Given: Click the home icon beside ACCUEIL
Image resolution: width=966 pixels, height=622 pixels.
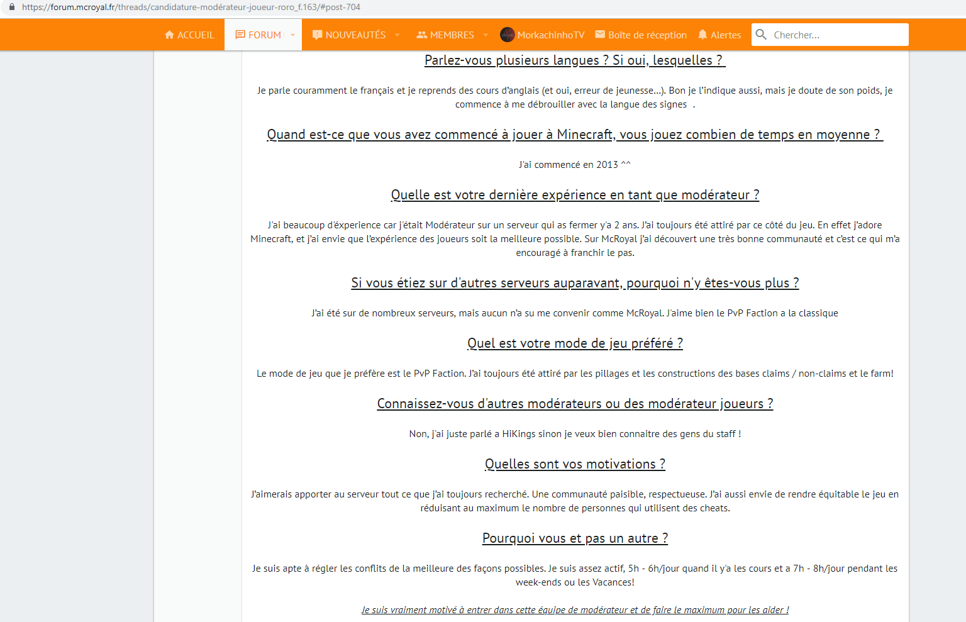Looking at the screenshot, I should pyautogui.click(x=169, y=35).
